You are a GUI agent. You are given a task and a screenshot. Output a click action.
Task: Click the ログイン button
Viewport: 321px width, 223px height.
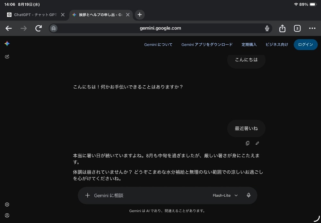(x=306, y=45)
